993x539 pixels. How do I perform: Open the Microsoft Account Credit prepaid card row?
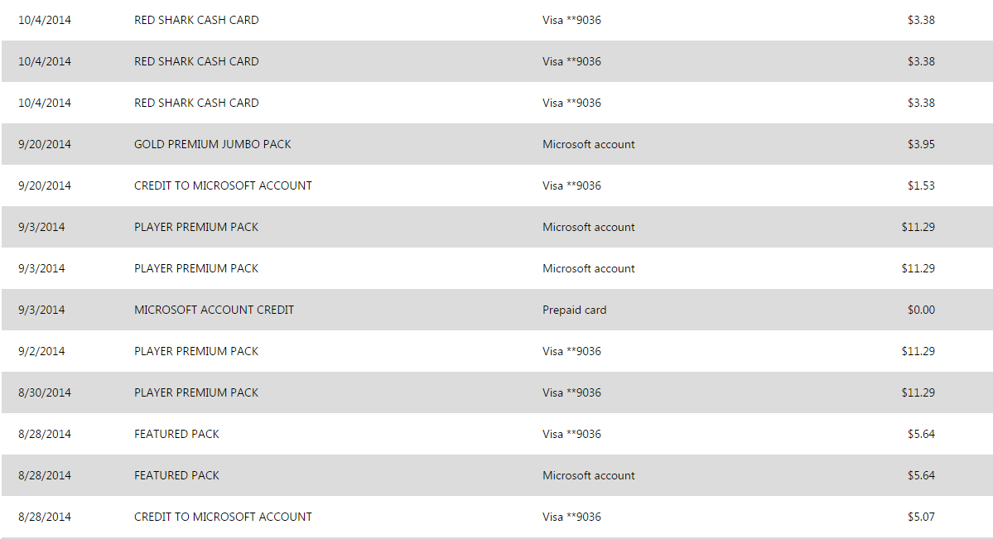coord(497,310)
